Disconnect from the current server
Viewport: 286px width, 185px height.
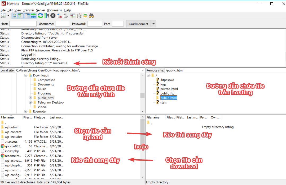(59, 16)
